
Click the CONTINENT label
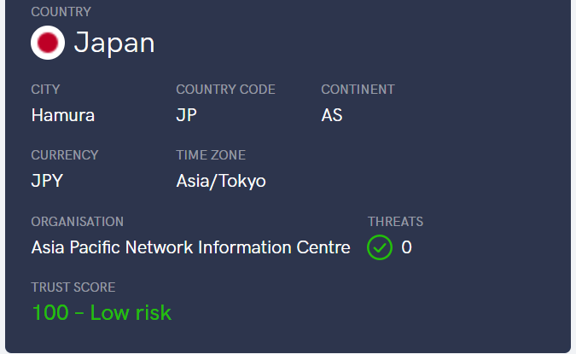pyautogui.click(x=358, y=90)
